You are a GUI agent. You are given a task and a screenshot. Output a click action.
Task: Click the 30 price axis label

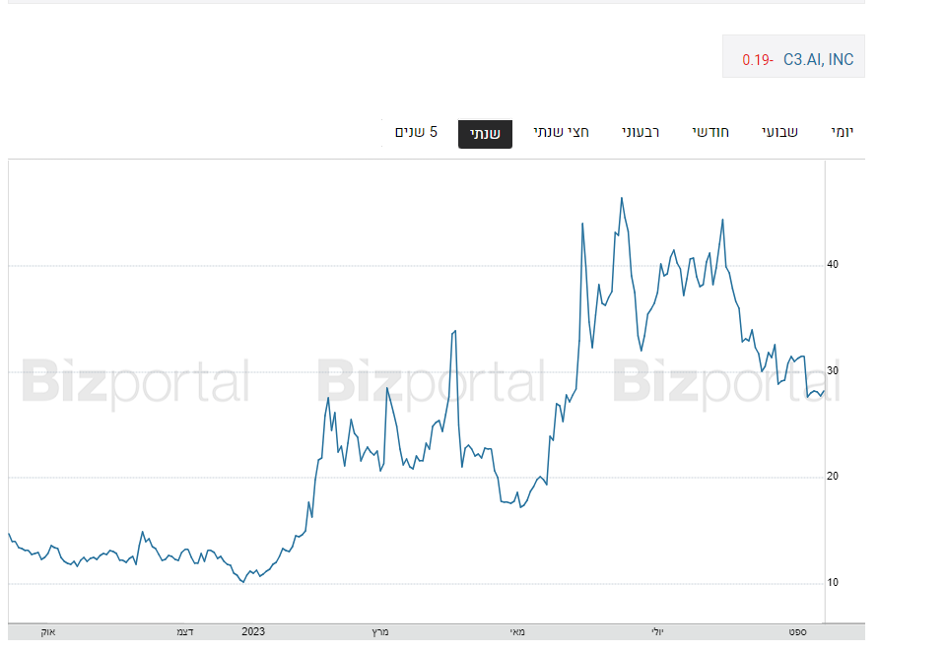click(833, 370)
